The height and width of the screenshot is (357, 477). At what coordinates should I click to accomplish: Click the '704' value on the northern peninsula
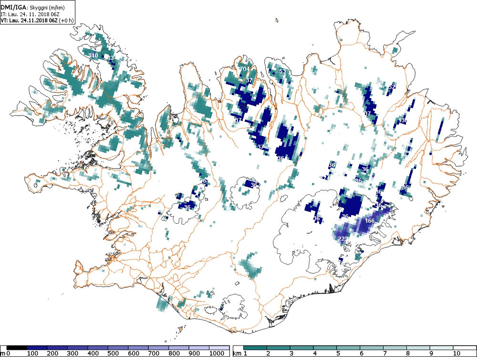point(244,69)
